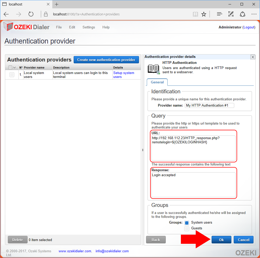
Task: Add page to favorites with star icon
Action: click(204, 14)
